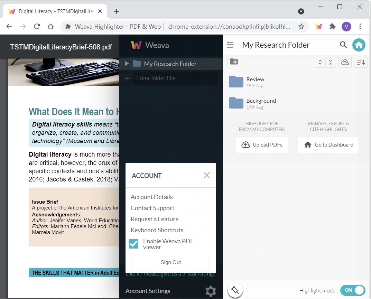Click the cloud upload toolbar icon

pos(345,62)
